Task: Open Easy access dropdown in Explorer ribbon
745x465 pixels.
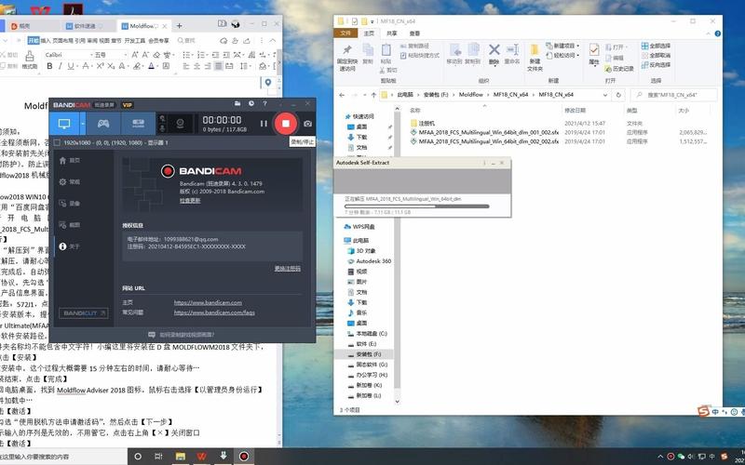Action: pos(563,56)
